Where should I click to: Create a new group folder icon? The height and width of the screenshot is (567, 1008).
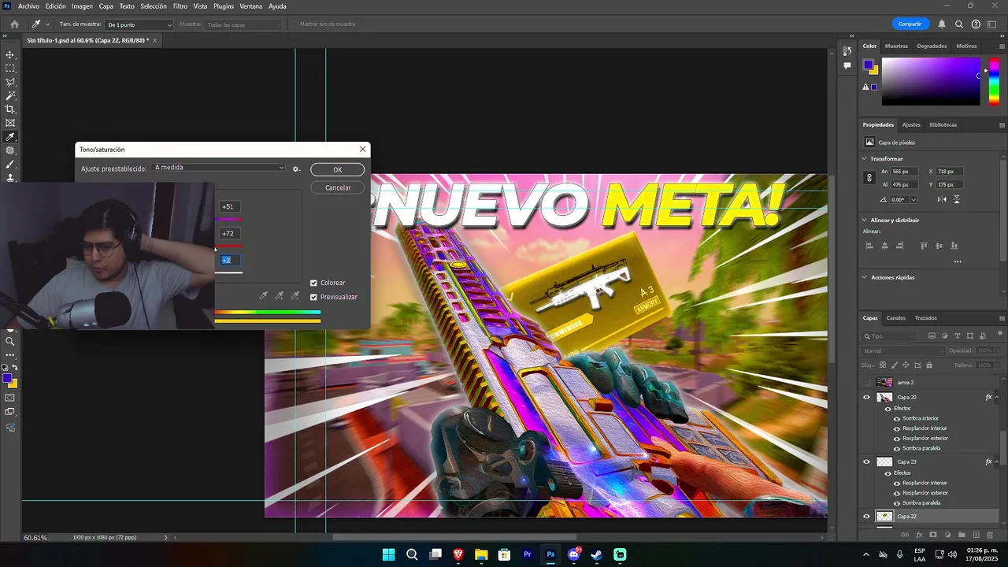coord(962,535)
